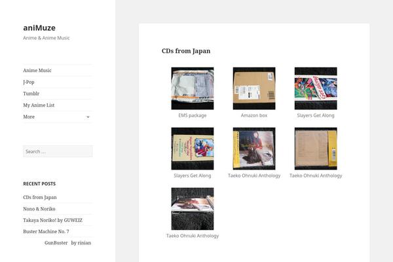
Task: View EMS package thumbnail
Action: [193, 88]
